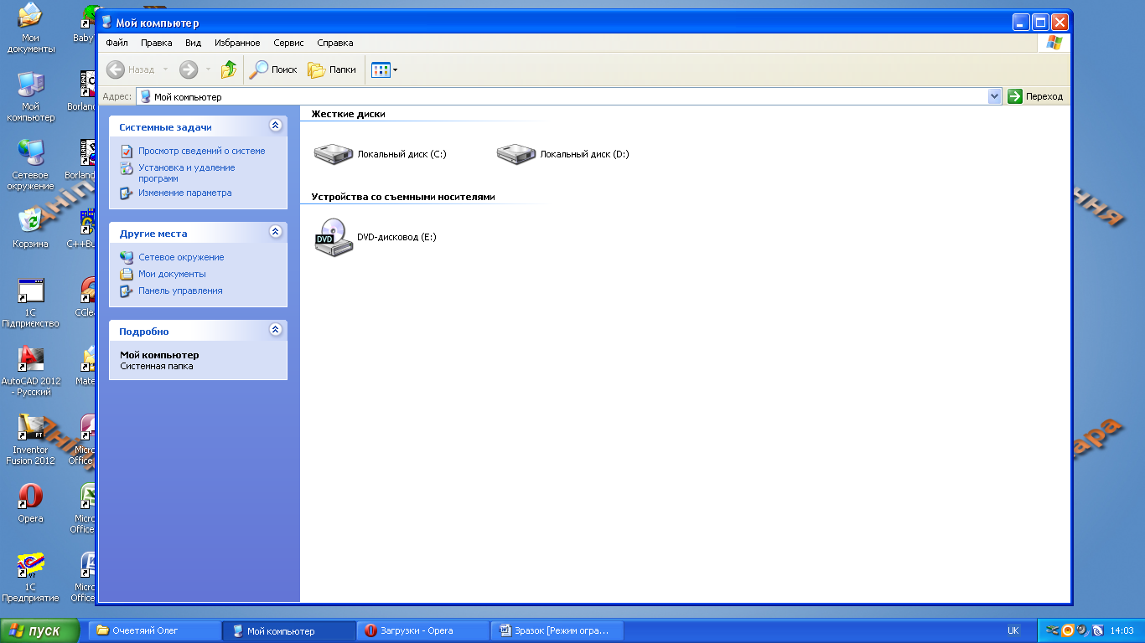Switch to Загрузки - Opera taskbar window
Image resolution: width=1145 pixels, height=643 pixels.
(423, 630)
